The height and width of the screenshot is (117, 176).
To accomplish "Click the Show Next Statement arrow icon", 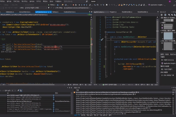I will [x=79, y=5].
